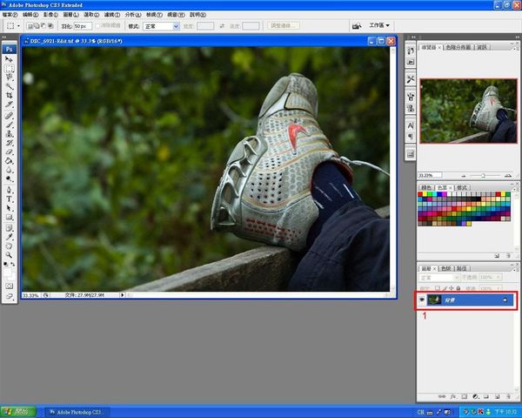Select the Dodge tool
Screen dimensions: 522x418
point(9,179)
